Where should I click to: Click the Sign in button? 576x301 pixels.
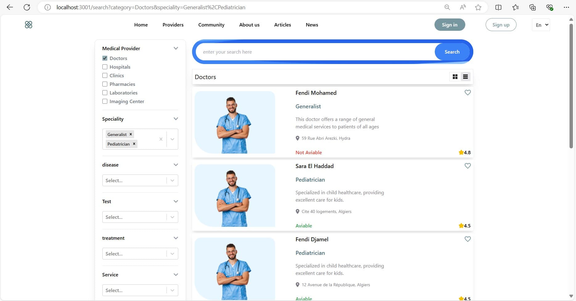450,25
